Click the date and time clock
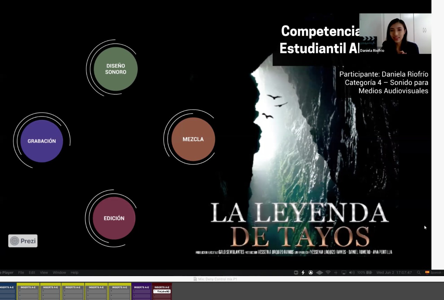Image resolution: width=444 pixels, height=300 pixels. (x=394, y=273)
